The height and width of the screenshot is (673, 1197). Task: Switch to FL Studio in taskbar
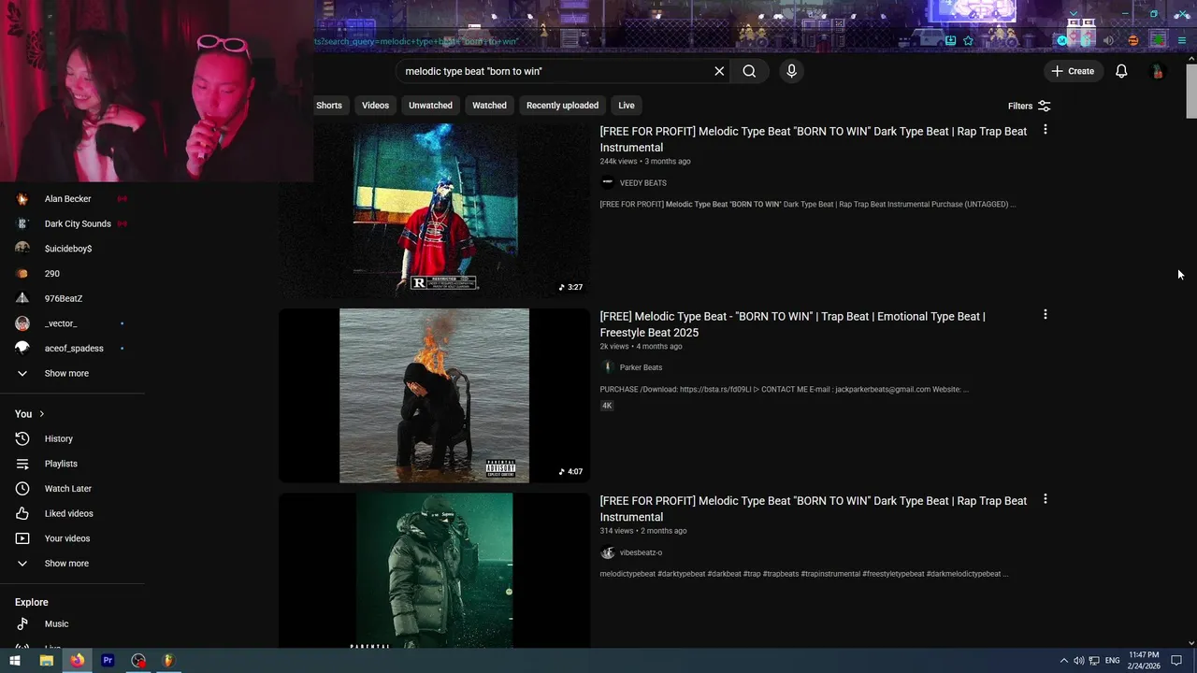click(168, 660)
